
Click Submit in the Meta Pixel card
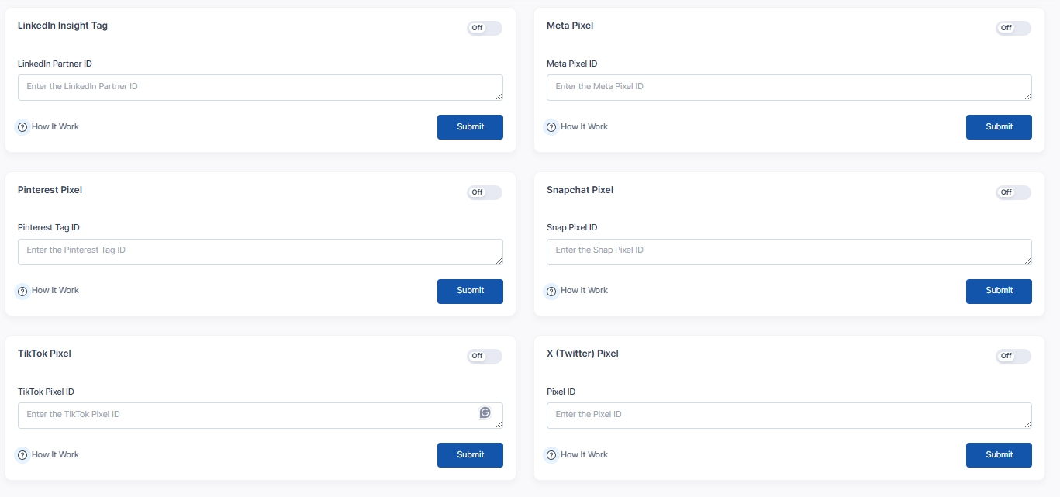[x=999, y=127]
